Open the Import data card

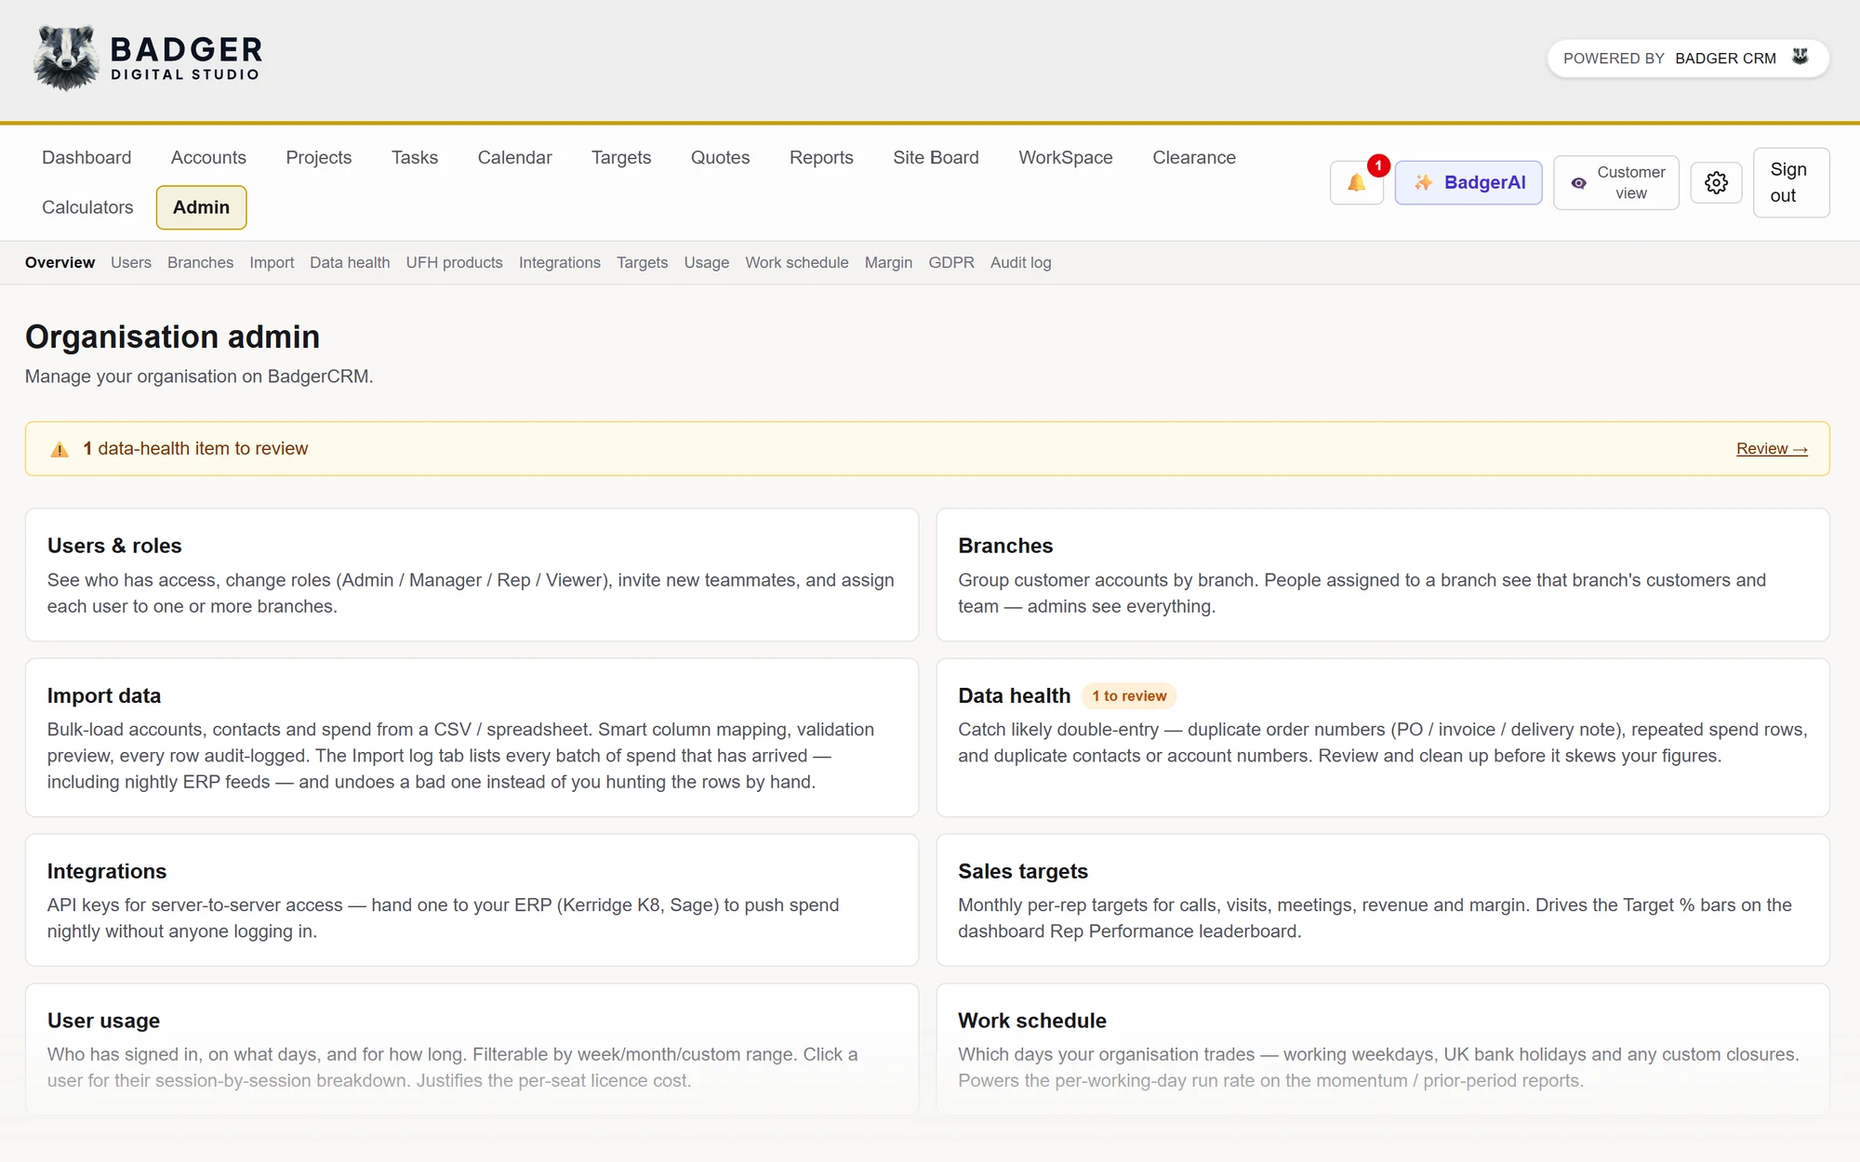[x=472, y=738]
